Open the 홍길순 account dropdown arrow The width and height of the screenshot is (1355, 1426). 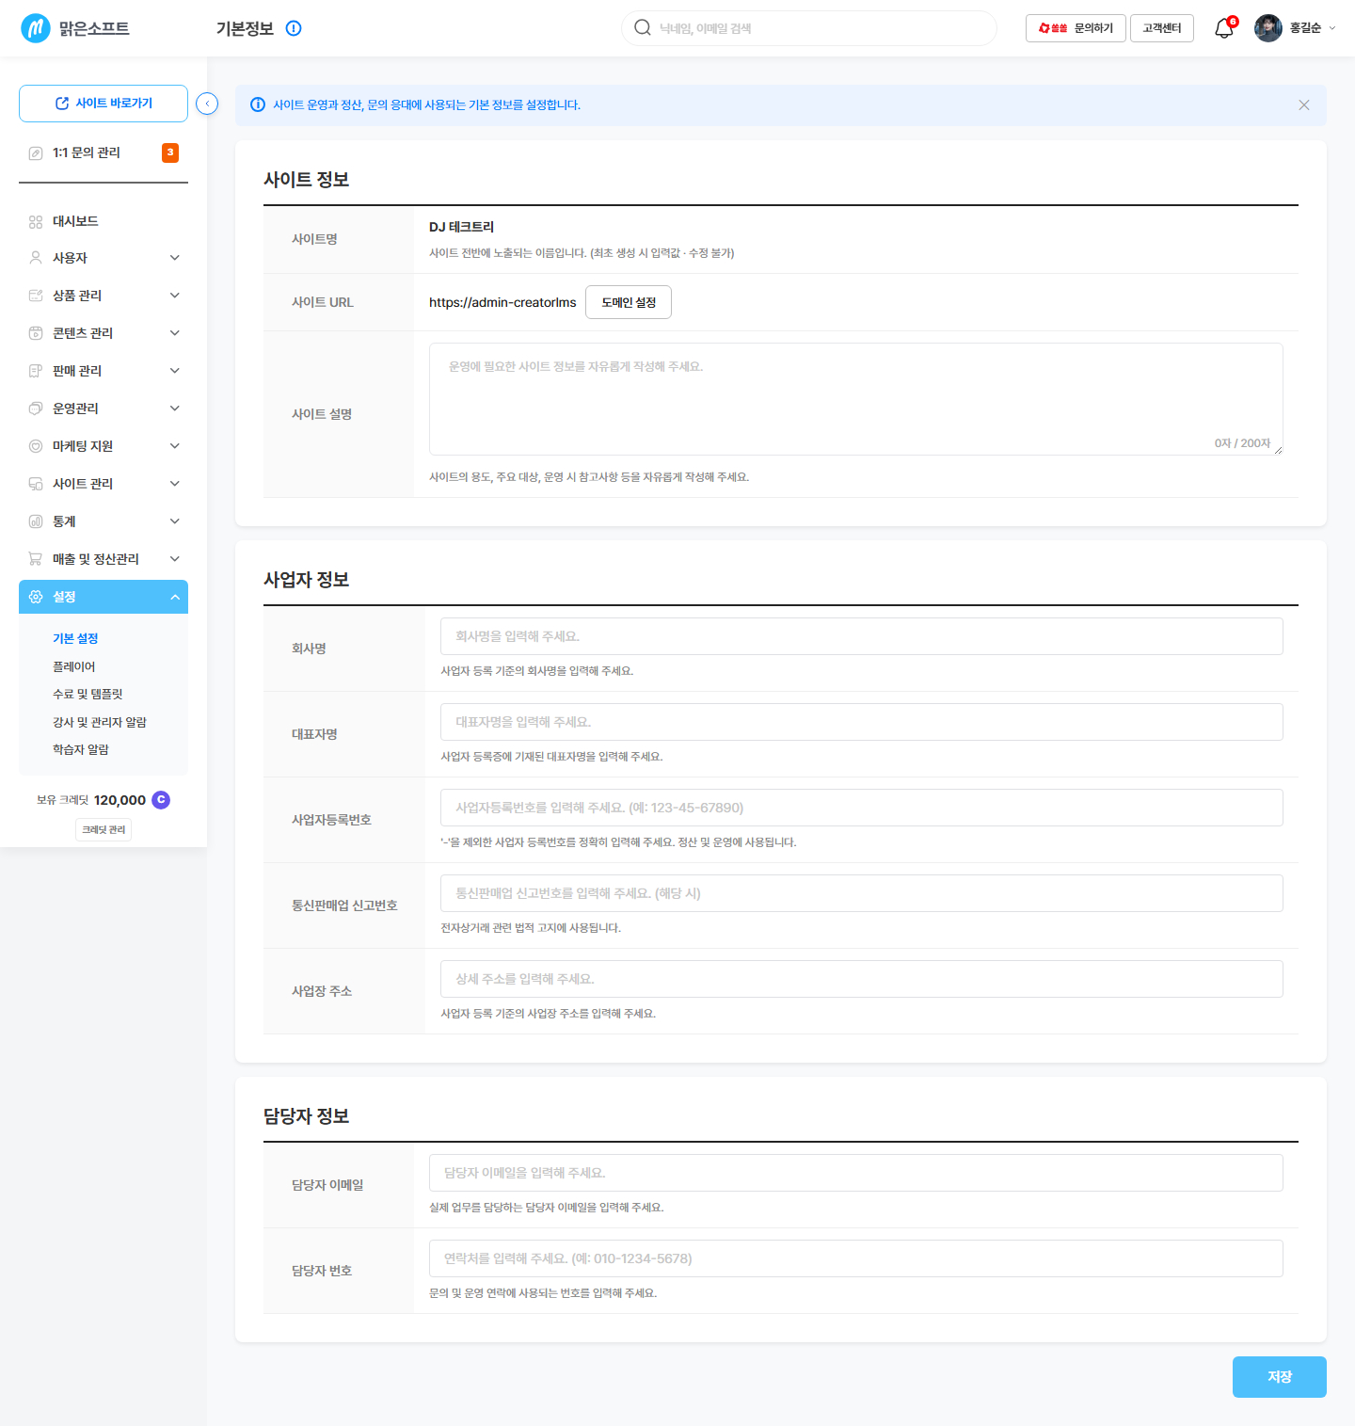1331,28
